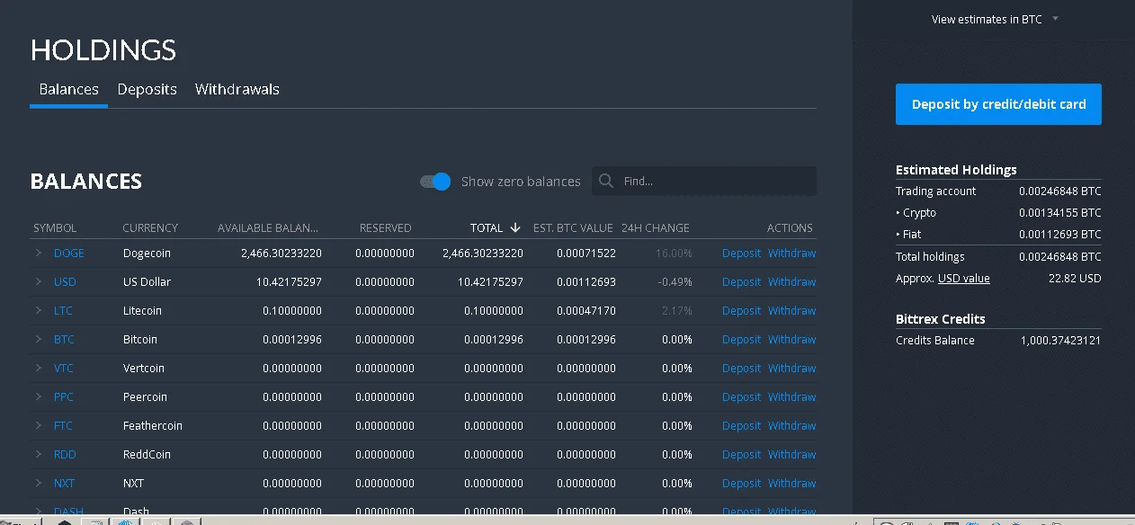The image size is (1135, 525).
Task: Click Deposit for NXT row
Action: (x=742, y=483)
